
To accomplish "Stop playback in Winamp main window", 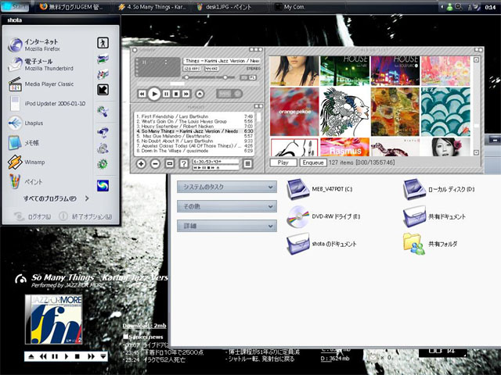I will point(175,94).
